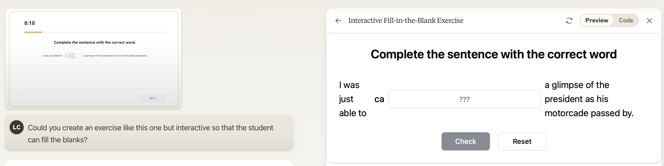Click the "Interactive Fill-in-the-Blank Exercise" panel title
664x166 pixels.
tap(406, 21)
